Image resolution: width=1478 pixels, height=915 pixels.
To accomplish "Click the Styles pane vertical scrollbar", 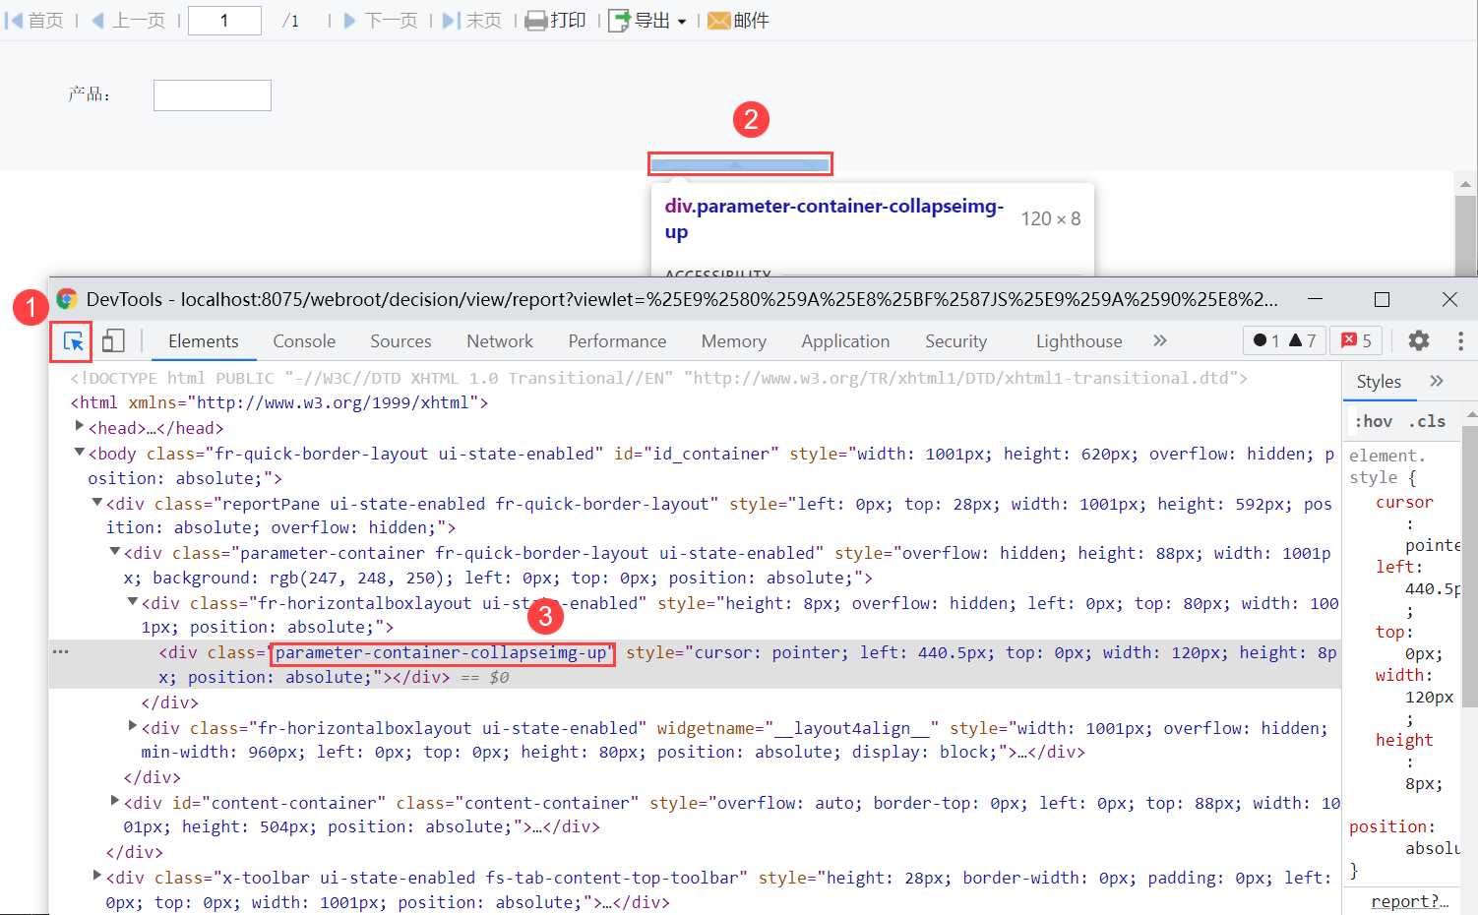I will click(1470, 566).
